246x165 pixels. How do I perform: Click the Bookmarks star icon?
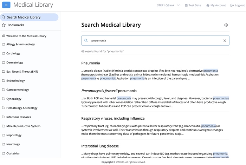point(4,25)
